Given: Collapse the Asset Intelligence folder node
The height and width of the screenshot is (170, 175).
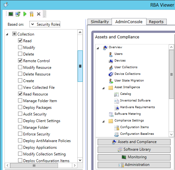Looking at the screenshot, I should click(103, 88).
